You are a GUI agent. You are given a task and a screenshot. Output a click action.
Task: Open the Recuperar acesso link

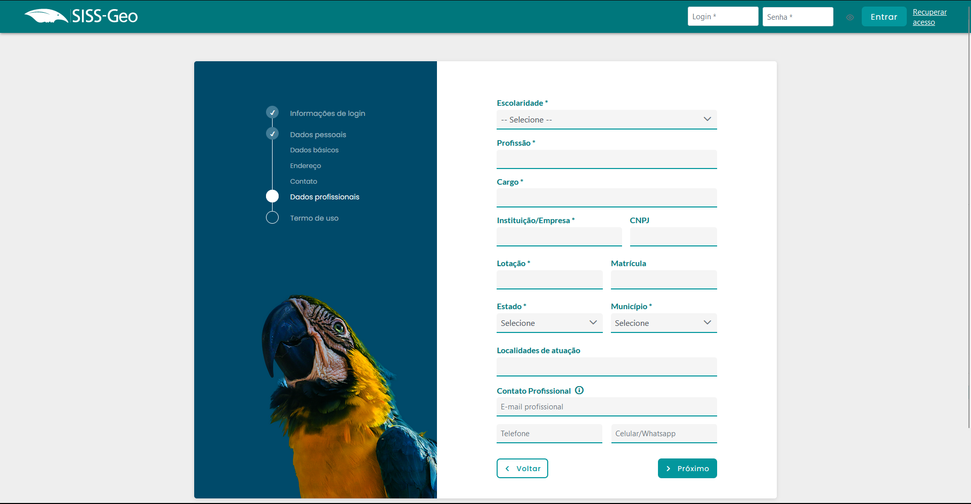click(x=929, y=17)
